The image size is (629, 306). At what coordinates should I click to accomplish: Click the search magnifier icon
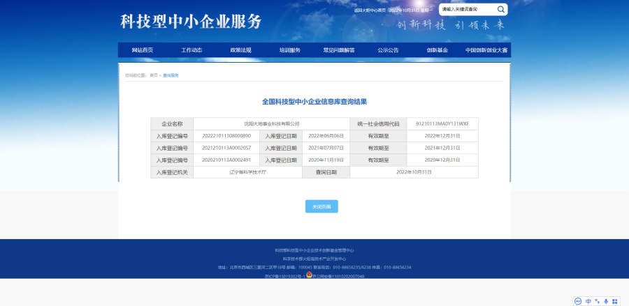[x=501, y=10]
